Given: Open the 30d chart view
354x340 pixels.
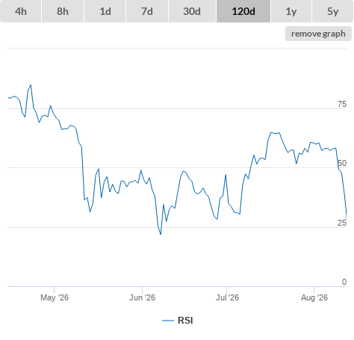Looking at the screenshot, I should (192, 11).
